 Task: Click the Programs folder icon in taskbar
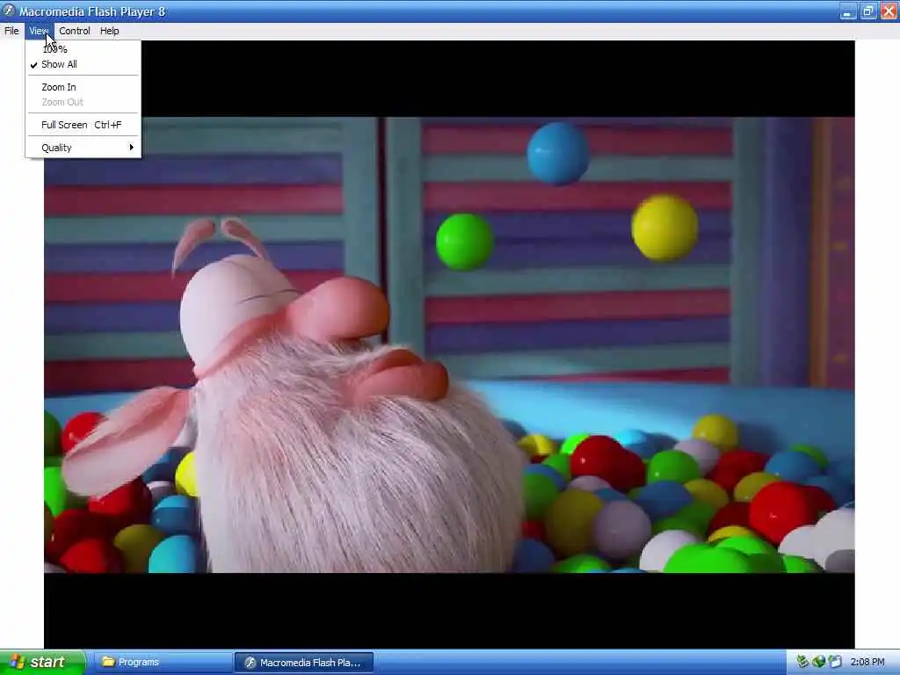coord(108,661)
